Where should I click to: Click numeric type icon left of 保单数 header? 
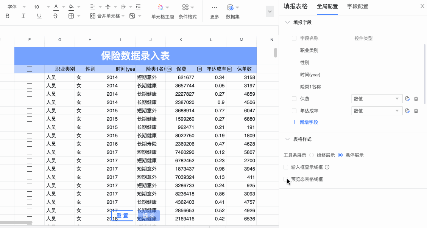[229, 69]
